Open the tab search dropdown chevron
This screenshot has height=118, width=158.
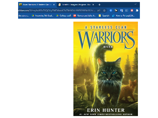click(136, 4)
